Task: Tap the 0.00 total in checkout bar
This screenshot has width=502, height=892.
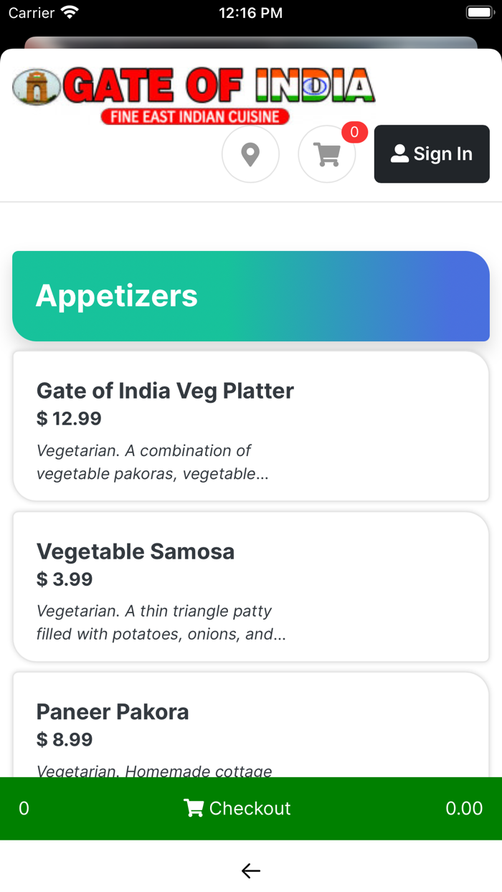Action: click(x=464, y=808)
